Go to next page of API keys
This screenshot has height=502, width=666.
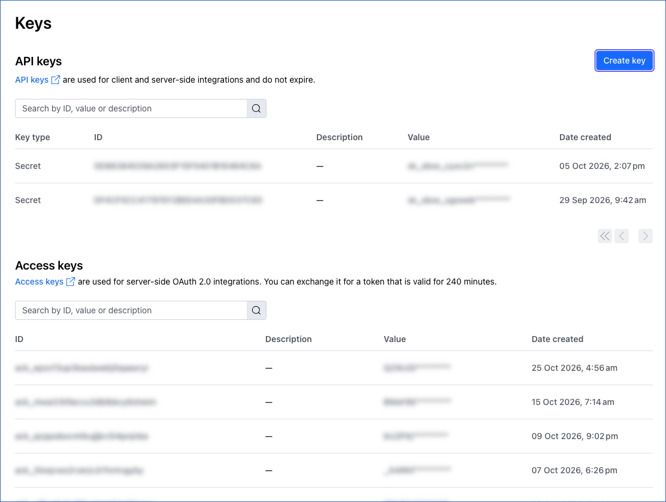tap(645, 235)
